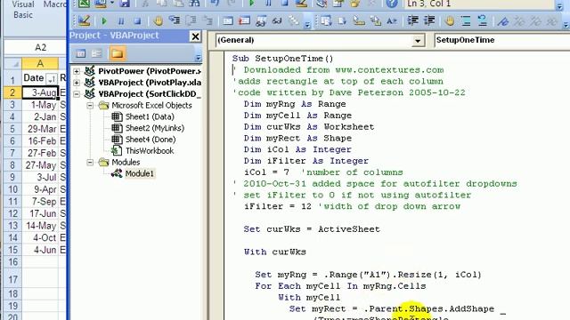Screen dimensions: 570x320
Task: Click the Indent icon in Edit toolbar
Action: point(412,20)
